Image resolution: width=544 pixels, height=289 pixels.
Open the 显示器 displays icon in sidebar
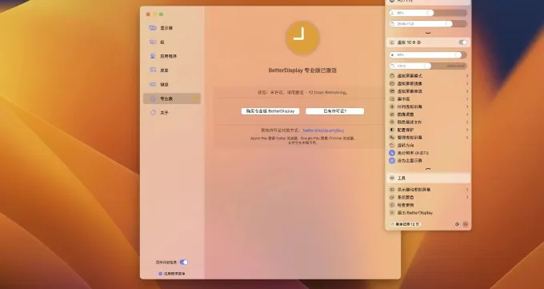click(x=153, y=28)
